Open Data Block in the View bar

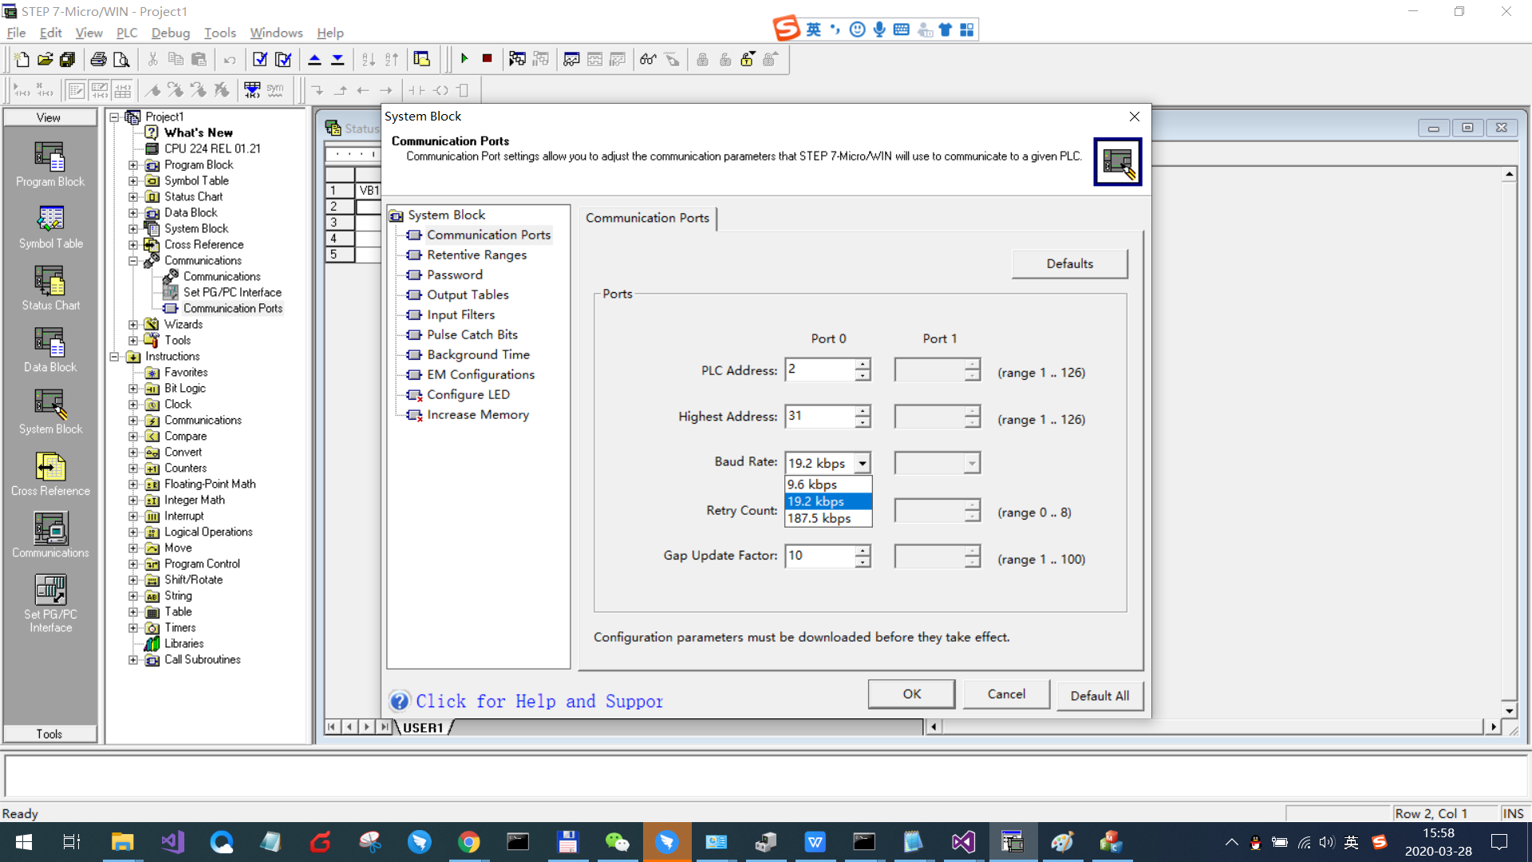pos(50,350)
